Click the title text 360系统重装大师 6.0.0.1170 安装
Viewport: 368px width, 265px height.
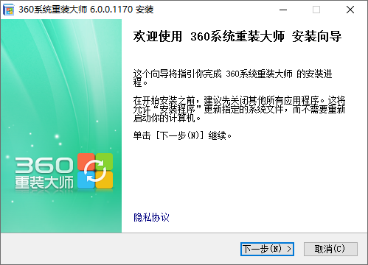[x=86, y=10]
